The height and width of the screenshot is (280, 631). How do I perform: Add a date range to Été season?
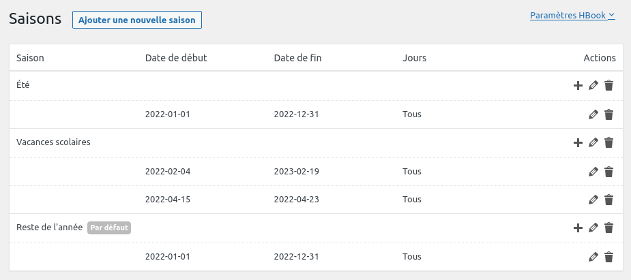point(578,85)
